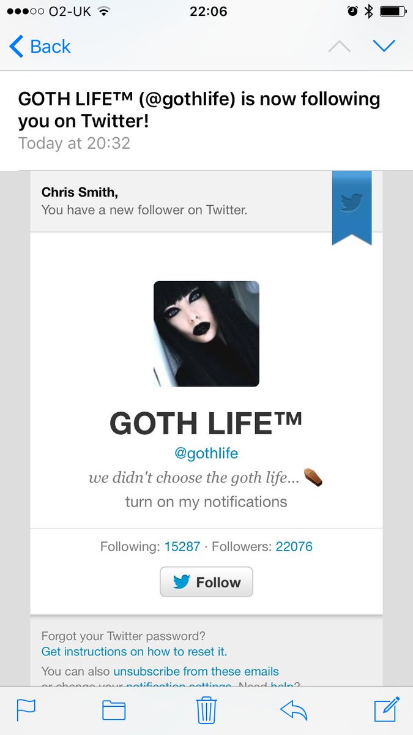Tap the reply arrow icon
The width and height of the screenshot is (413, 735).
point(294,710)
